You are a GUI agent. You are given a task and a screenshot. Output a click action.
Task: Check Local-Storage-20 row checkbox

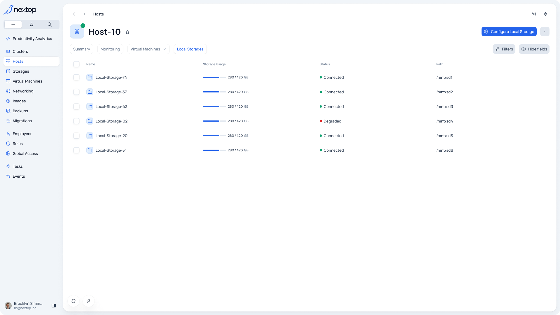tap(76, 136)
